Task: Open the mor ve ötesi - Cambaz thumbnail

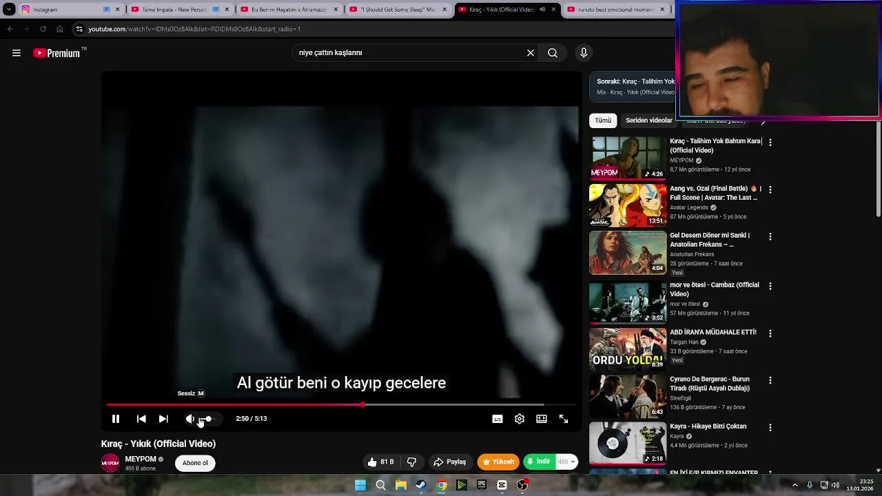Action: tap(628, 301)
